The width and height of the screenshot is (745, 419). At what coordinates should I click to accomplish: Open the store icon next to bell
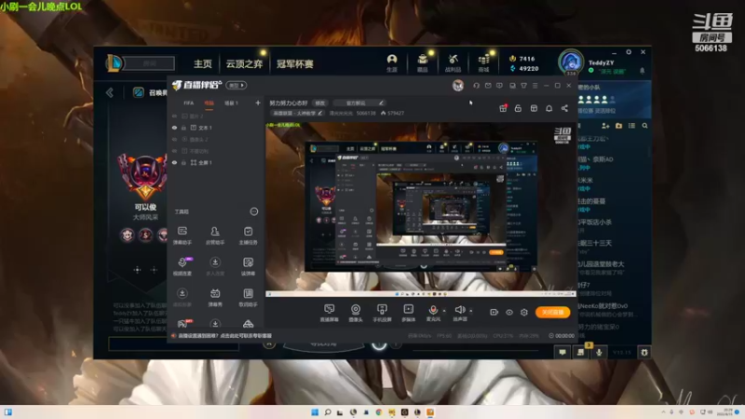point(534,108)
